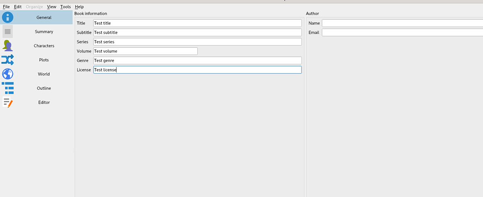Image resolution: width=483 pixels, height=197 pixels.
Task: Open the File menu
Action: pos(6,7)
